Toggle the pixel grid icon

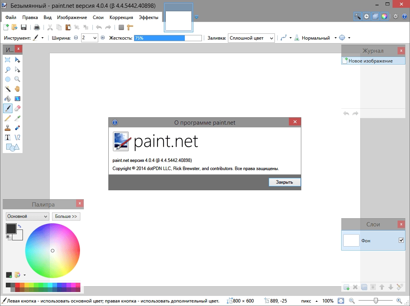(121, 27)
